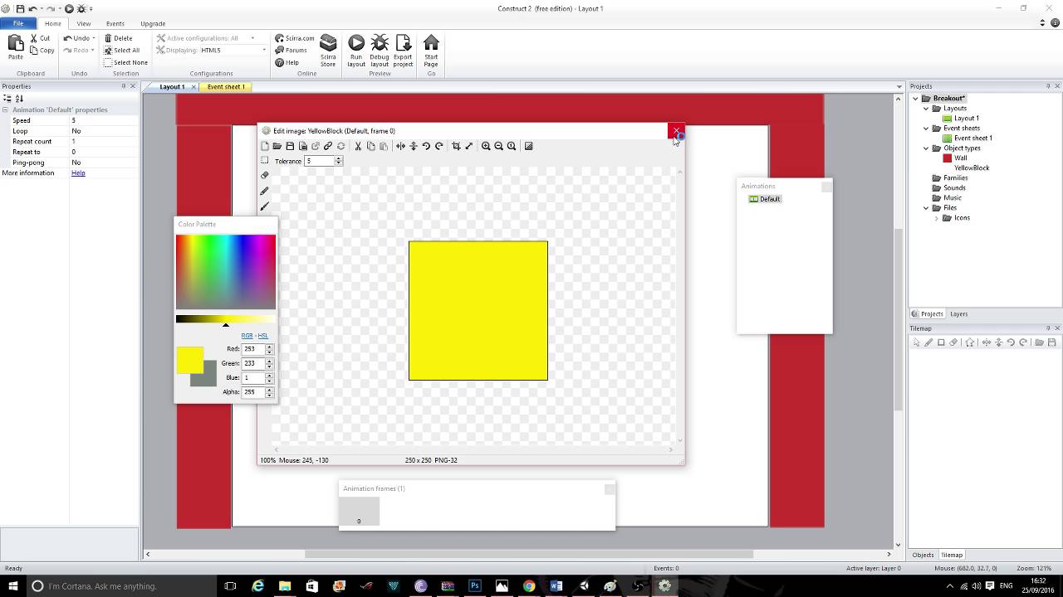Image resolution: width=1063 pixels, height=597 pixels.
Task: Click the background color toggle icon in image editor
Action: pos(528,146)
